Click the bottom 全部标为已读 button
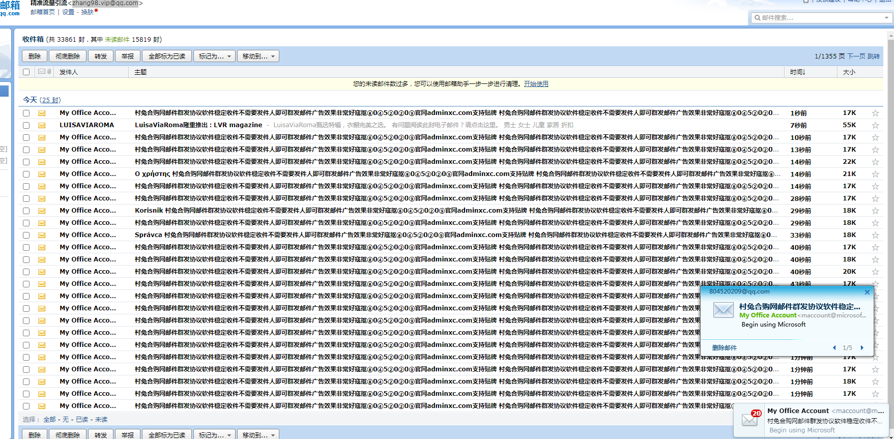Image resolution: width=894 pixels, height=439 pixels. 167,434
